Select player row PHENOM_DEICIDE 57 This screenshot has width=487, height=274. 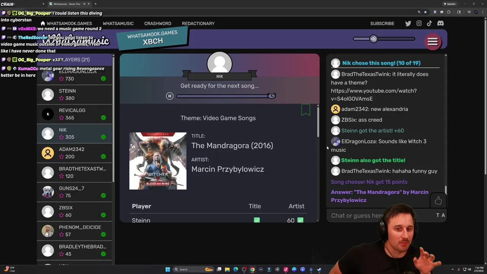click(75, 230)
